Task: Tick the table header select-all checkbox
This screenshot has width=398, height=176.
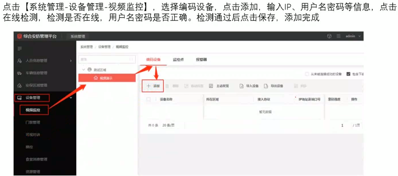Action: click(149, 100)
